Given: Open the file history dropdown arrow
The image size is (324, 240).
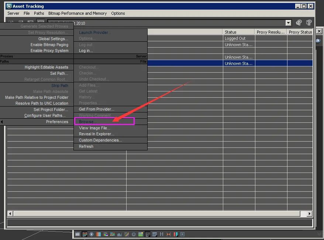Looking at the screenshot, I should click(288, 22).
